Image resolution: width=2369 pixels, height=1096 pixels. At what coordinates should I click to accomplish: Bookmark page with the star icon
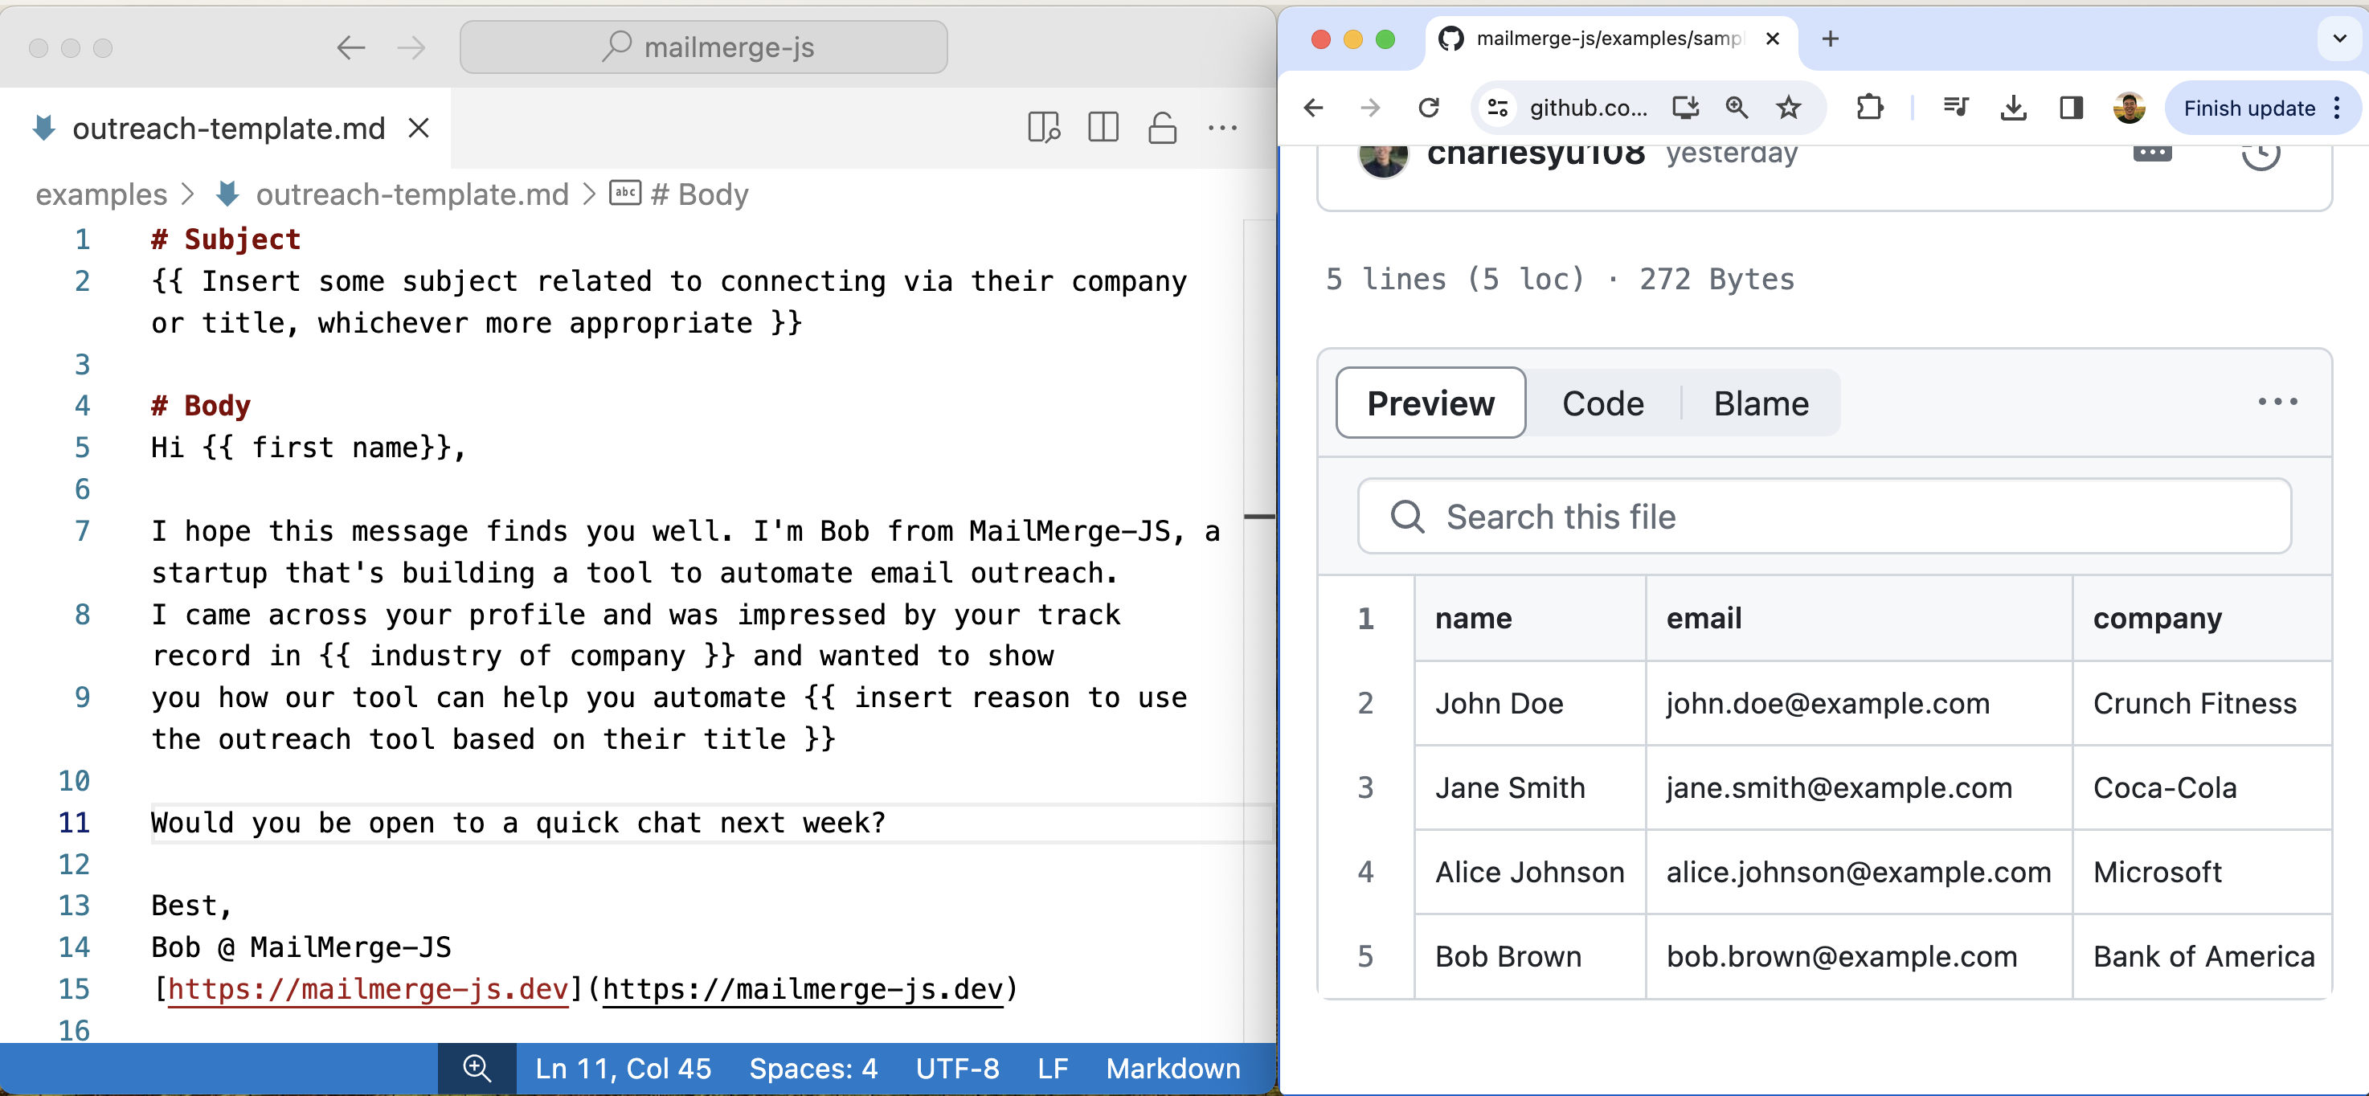click(1788, 108)
